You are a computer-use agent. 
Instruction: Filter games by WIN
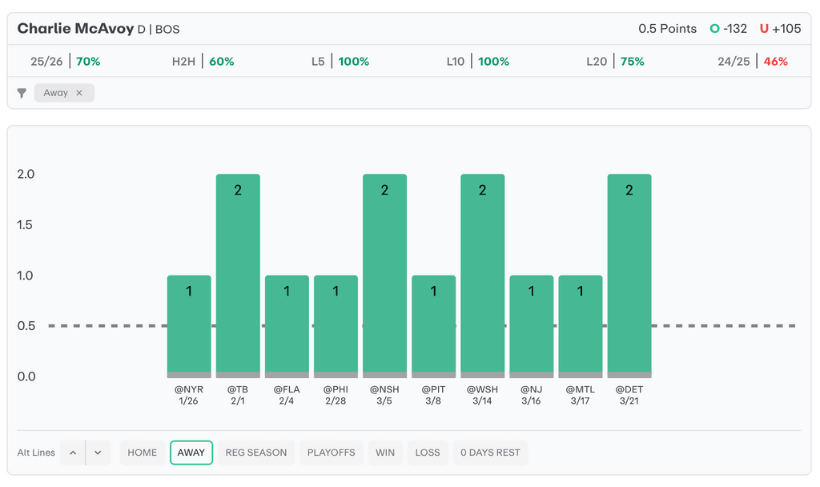385,453
